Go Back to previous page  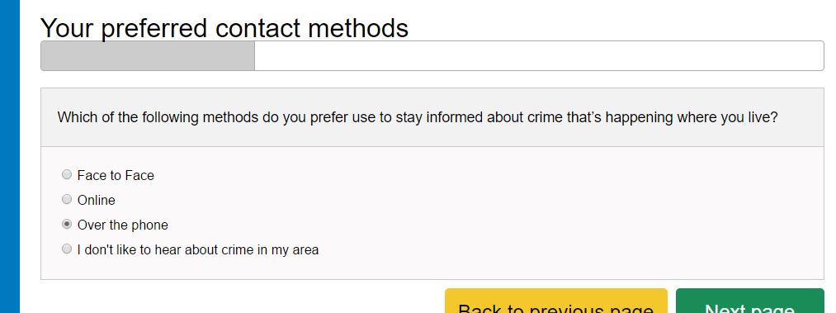(x=556, y=301)
